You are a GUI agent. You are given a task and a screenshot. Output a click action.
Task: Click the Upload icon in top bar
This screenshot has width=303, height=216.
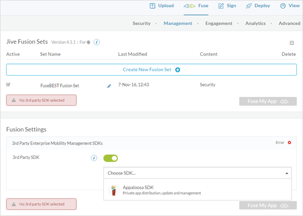153,6
